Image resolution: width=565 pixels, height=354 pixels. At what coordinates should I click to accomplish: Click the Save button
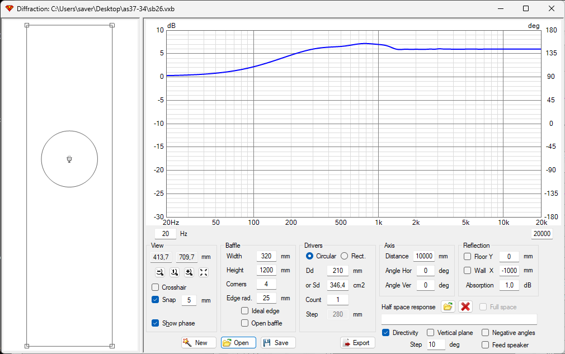(278, 342)
